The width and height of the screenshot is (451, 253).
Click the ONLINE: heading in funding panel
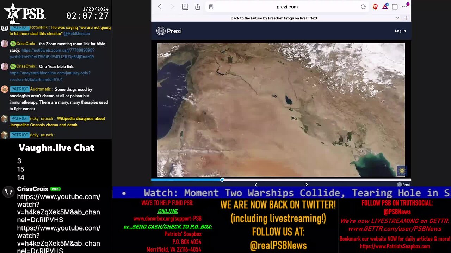tap(168, 211)
